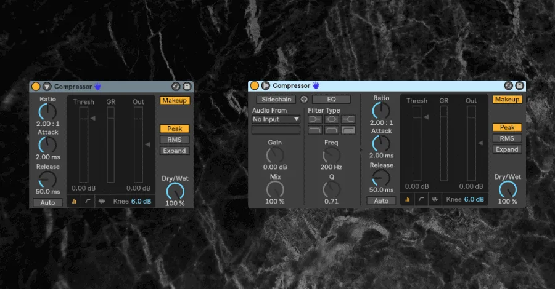
Task: Click Release knob on right Compressor
Action: coord(381,178)
